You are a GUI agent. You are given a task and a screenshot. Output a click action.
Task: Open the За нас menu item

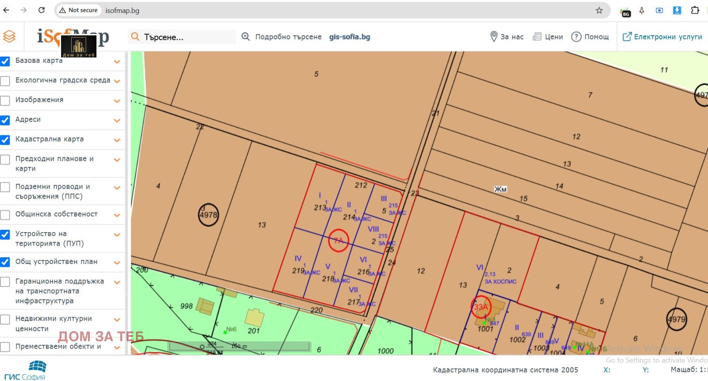[512, 37]
